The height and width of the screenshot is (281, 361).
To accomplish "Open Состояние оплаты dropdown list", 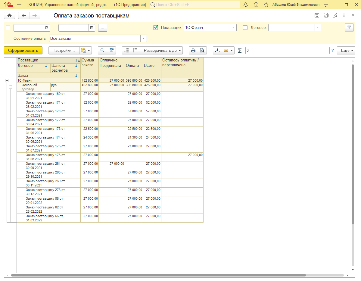I will coord(143,39).
